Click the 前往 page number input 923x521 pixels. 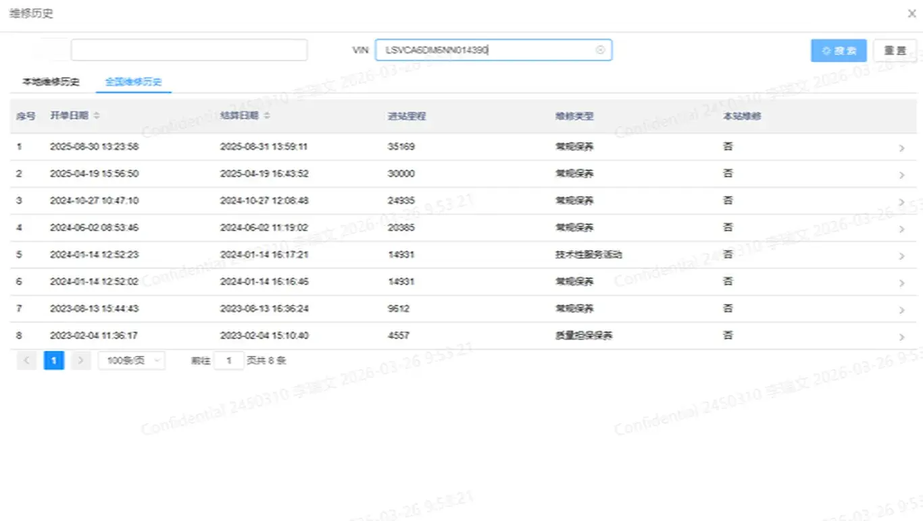[229, 360]
